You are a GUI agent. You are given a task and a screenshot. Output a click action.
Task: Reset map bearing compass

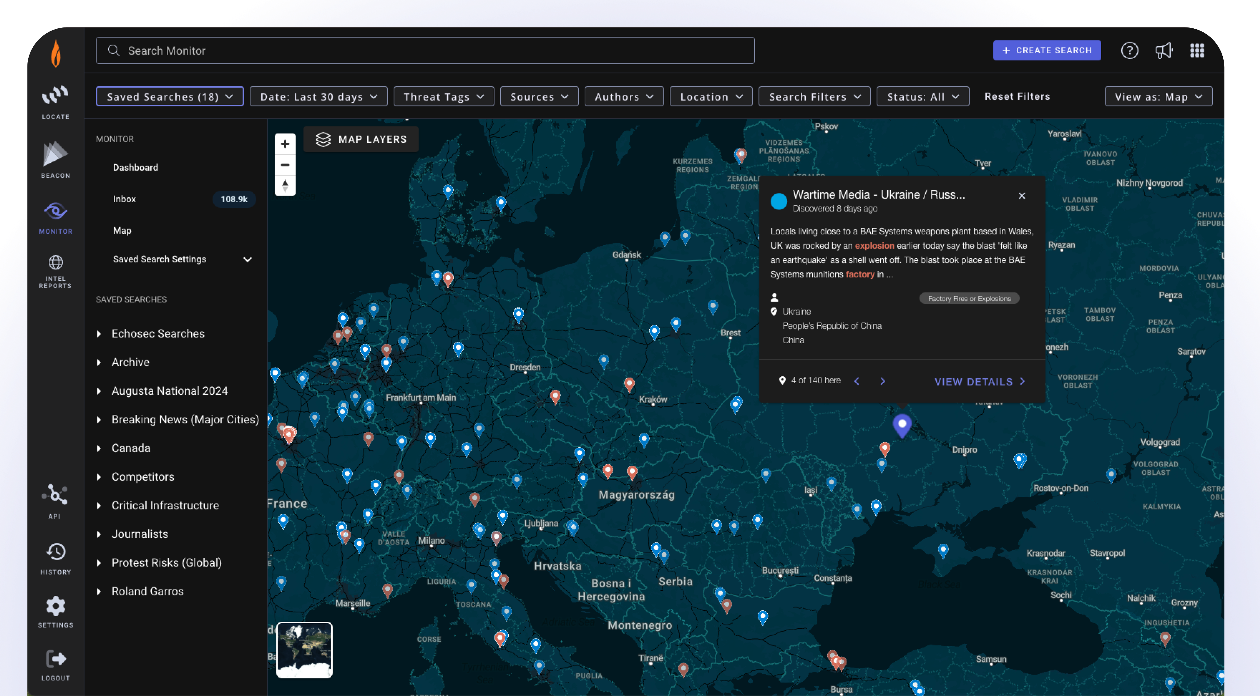point(285,186)
